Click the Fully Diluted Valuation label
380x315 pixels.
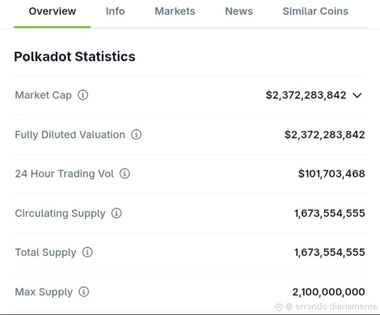[x=70, y=135]
